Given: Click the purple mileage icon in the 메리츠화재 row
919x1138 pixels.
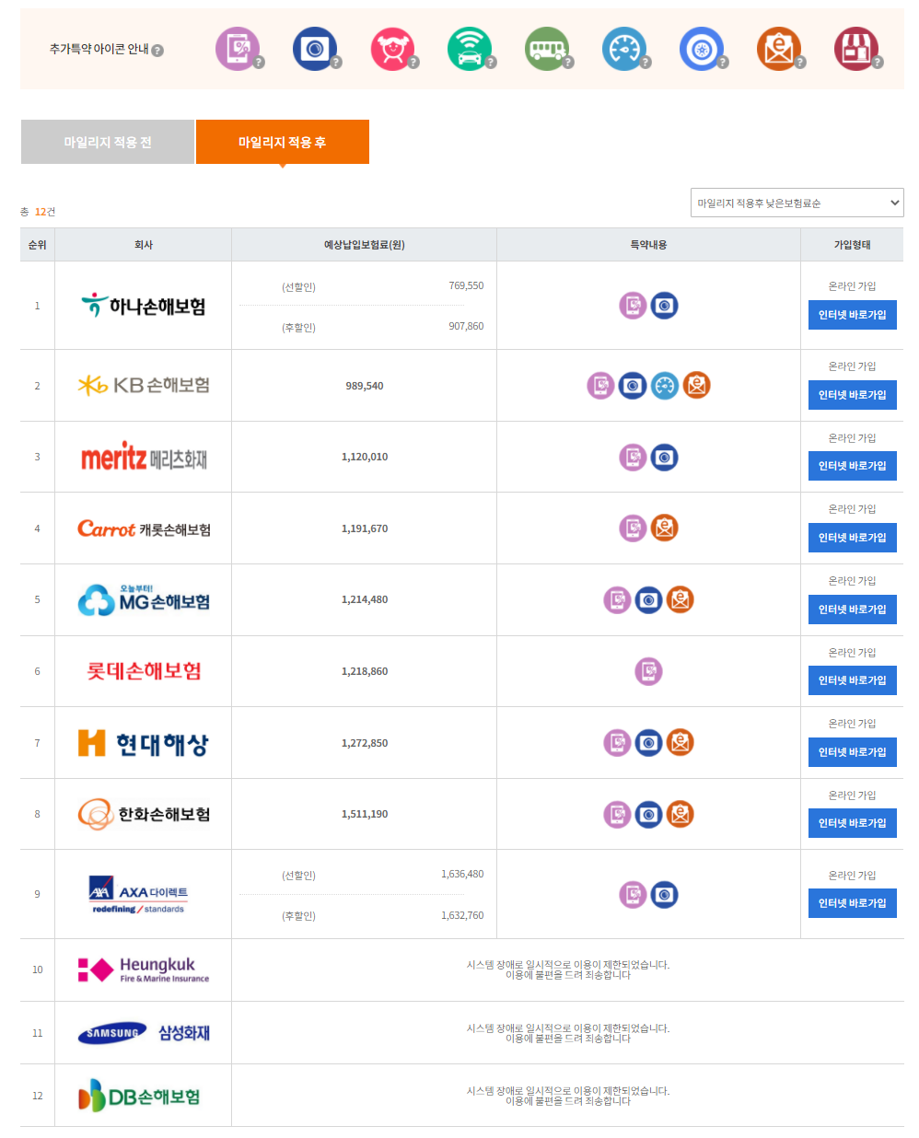Looking at the screenshot, I should tap(633, 457).
